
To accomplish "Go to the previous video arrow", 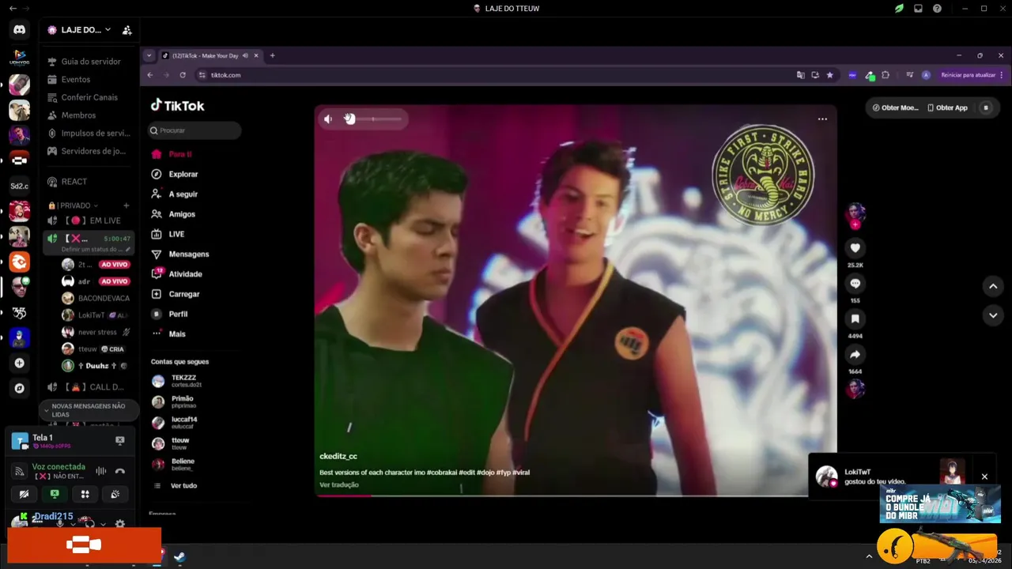I will click(993, 286).
